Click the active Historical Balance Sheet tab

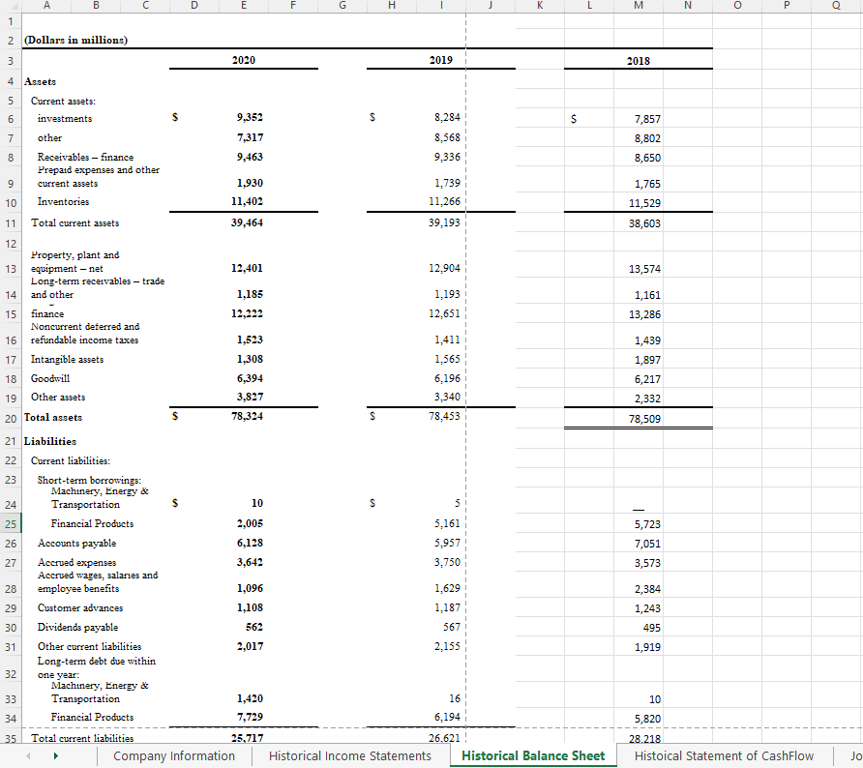pos(533,754)
